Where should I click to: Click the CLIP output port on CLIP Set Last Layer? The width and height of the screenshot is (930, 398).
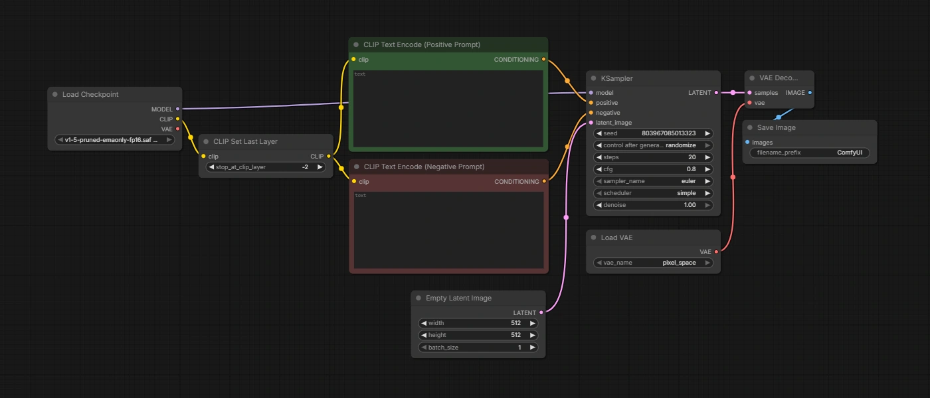coord(328,157)
